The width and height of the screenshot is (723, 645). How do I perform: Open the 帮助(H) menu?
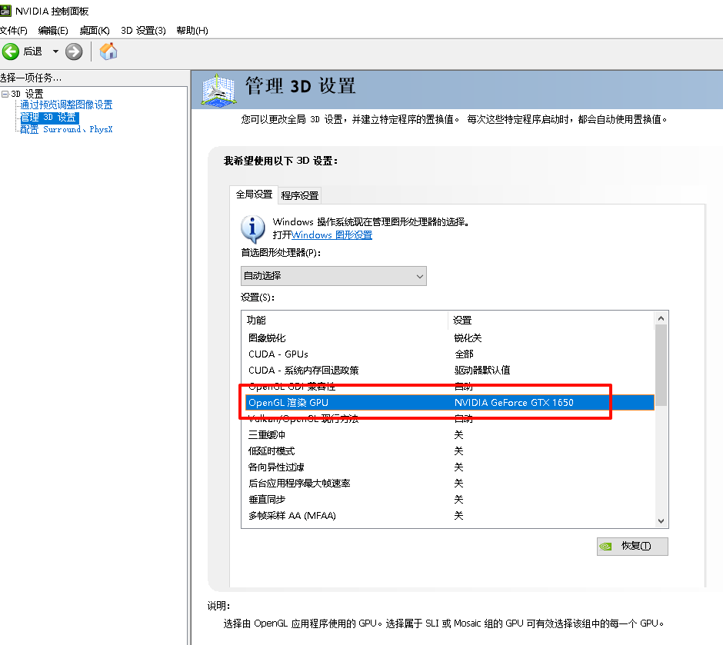[192, 31]
